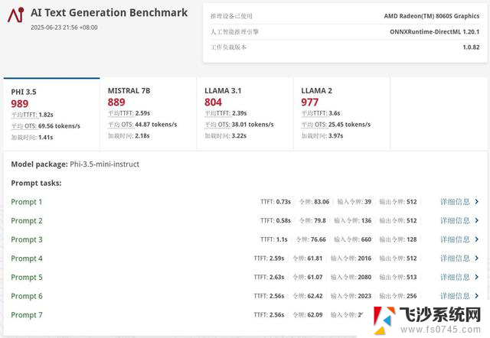Viewport: 490px width, 338px height.
Task: Click the ONNXRuntime-DirectML 1.20.1 engine value
Action: 434,31
